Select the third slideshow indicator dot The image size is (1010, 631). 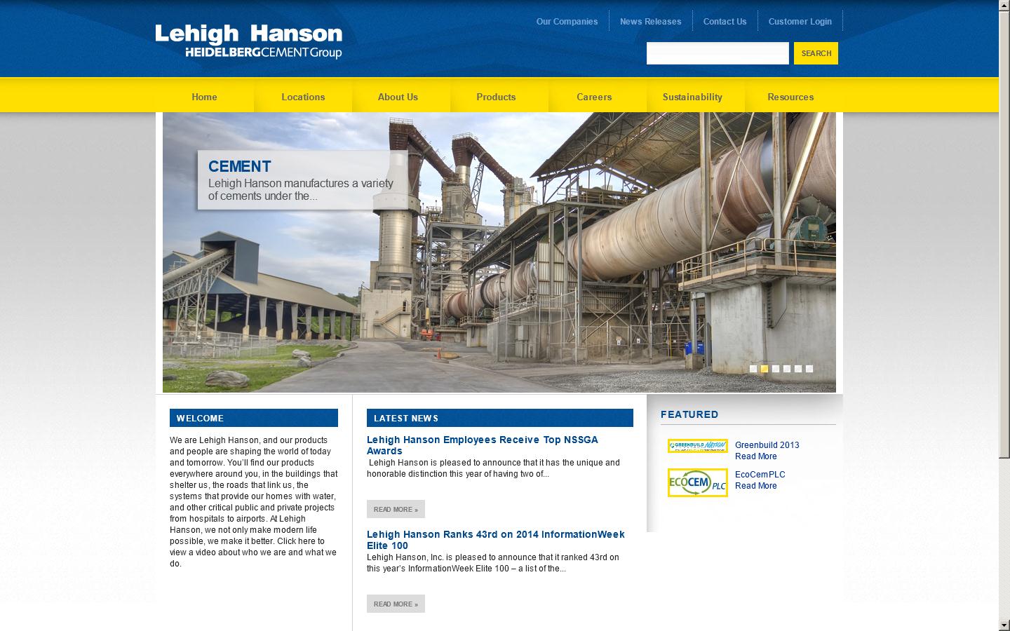(776, 369)
